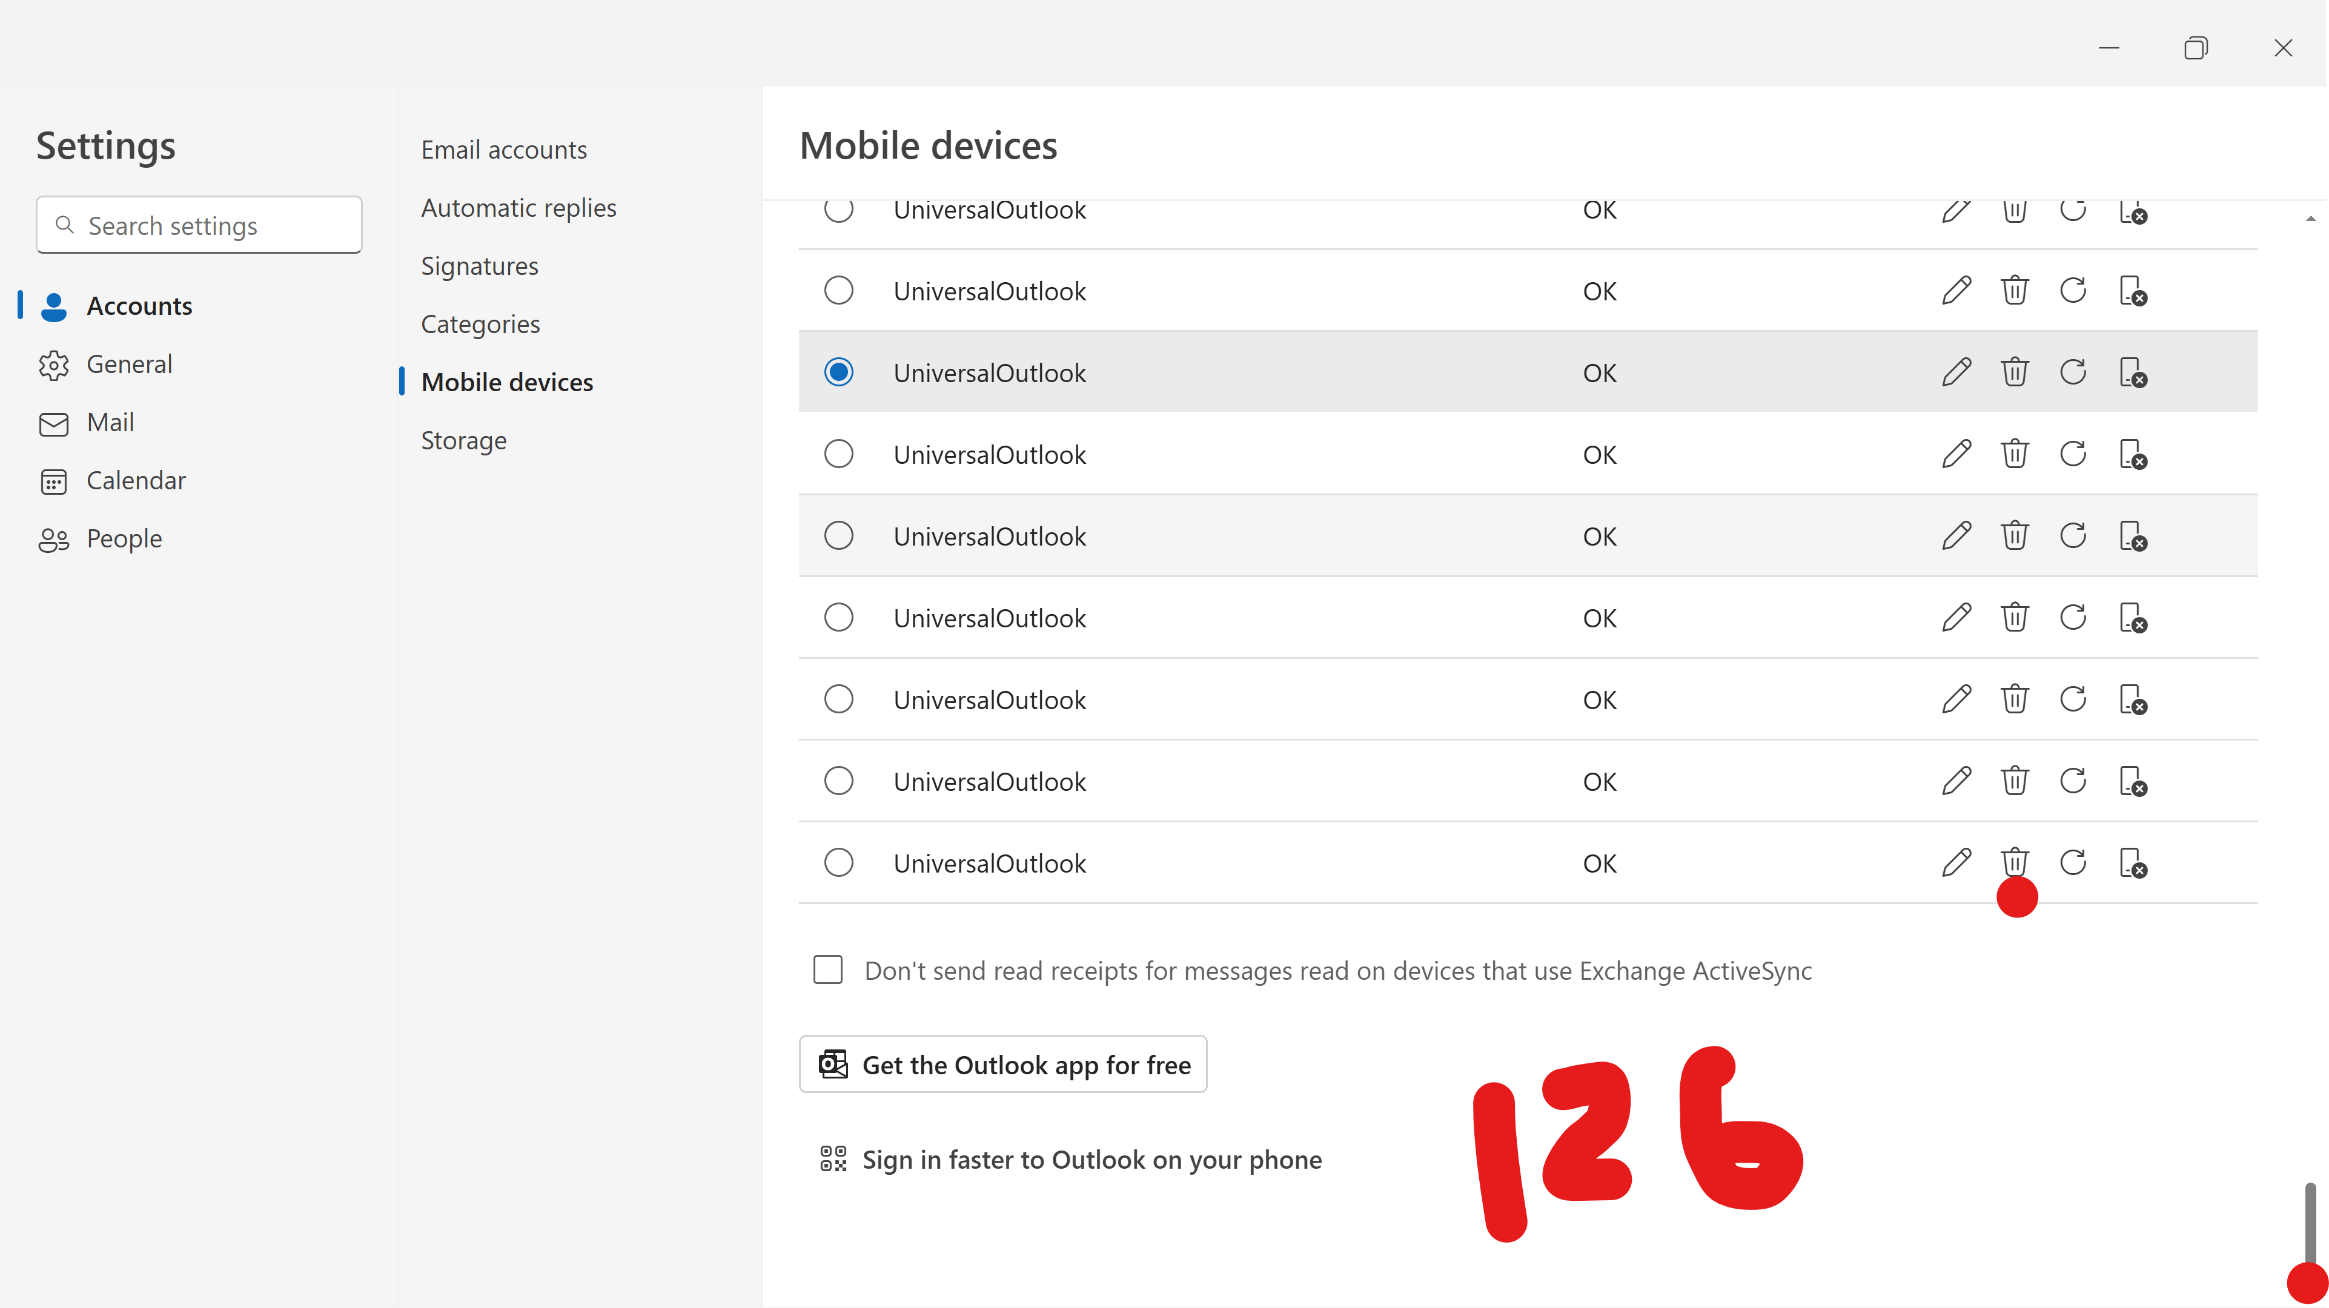Click the scroll-up arrow of the device list
This screenshot has width=2329, height=1308.
point(2310,219)
